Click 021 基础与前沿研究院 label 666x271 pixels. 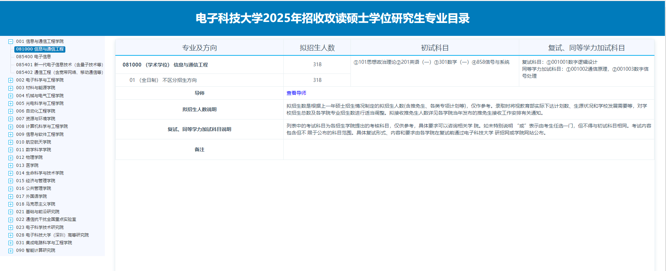coord(38,212)
